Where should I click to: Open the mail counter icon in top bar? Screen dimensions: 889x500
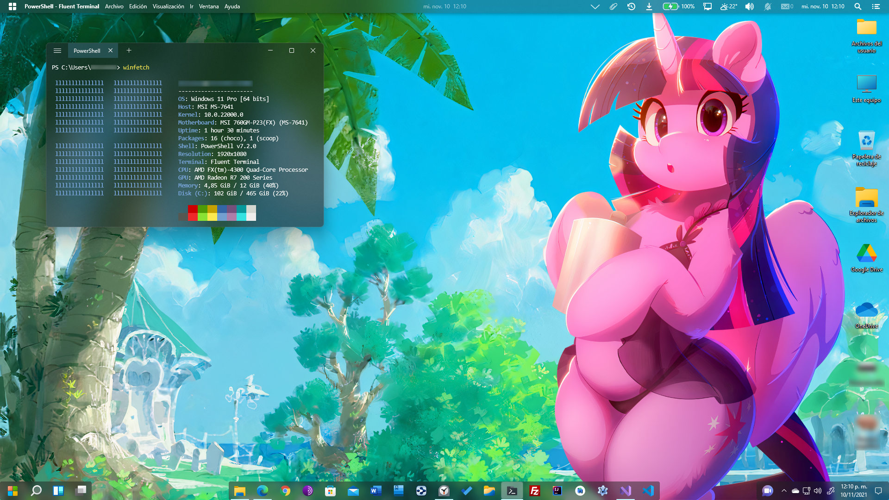(787, 6)
